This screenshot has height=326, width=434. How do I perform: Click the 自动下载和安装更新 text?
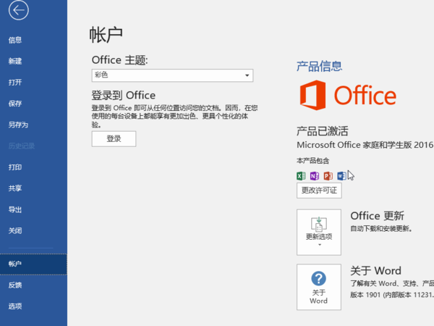pos(381,229)
